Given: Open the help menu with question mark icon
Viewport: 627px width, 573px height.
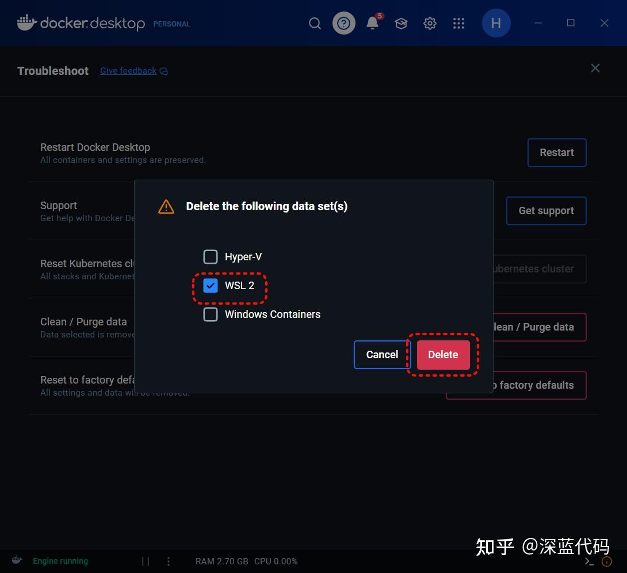Looking at the screenshot, I should tap(343, 23).
